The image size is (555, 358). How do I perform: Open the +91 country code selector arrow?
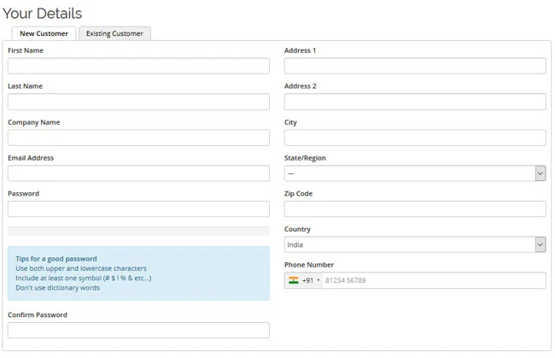click(318, 280)
